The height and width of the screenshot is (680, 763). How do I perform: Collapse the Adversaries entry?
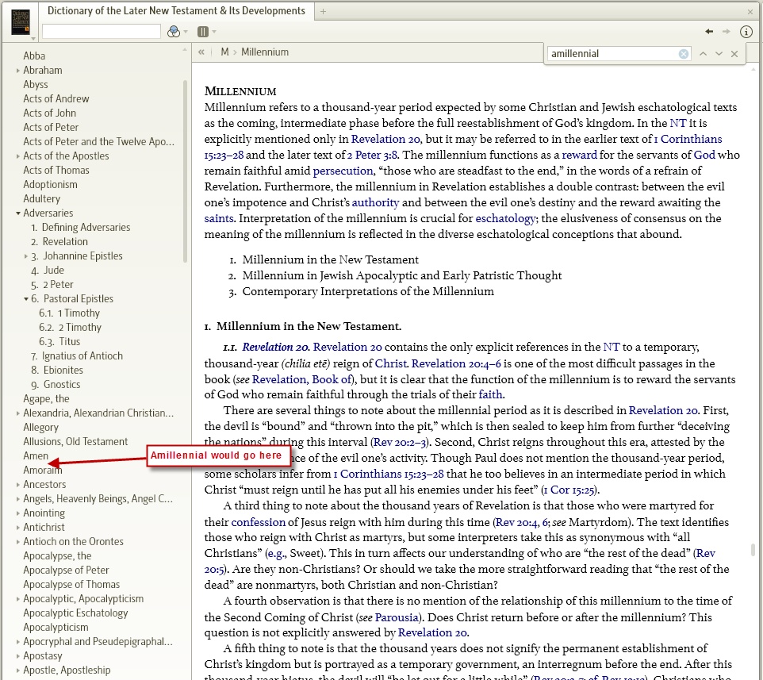18,213
